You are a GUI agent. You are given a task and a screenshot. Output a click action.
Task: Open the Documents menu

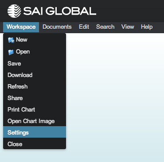point(57,27)
